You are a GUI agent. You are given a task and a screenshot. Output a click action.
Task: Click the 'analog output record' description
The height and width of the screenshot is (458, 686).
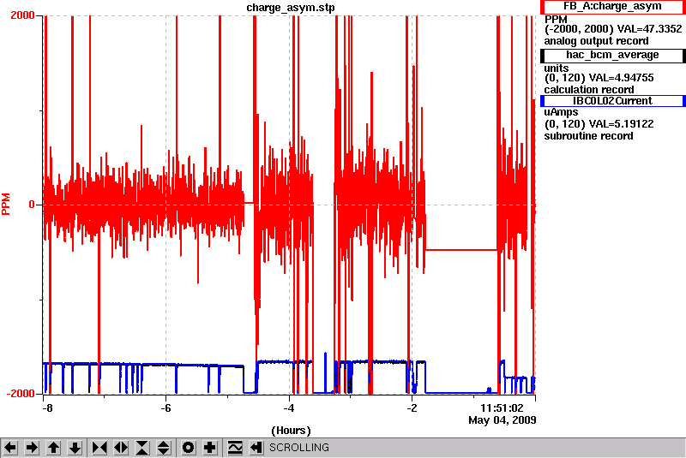596,41
